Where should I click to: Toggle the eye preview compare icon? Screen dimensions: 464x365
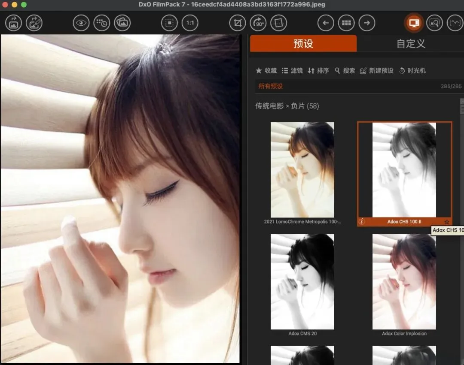[x=81, y=23]
